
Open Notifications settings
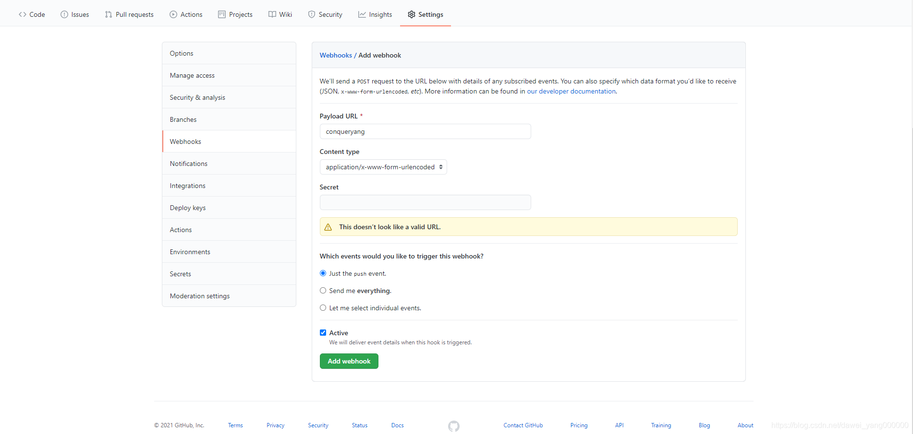pos(229,164)
